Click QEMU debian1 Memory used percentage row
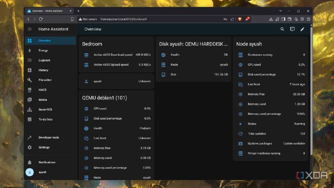The image size is (334, 188). tap(116, 168)
